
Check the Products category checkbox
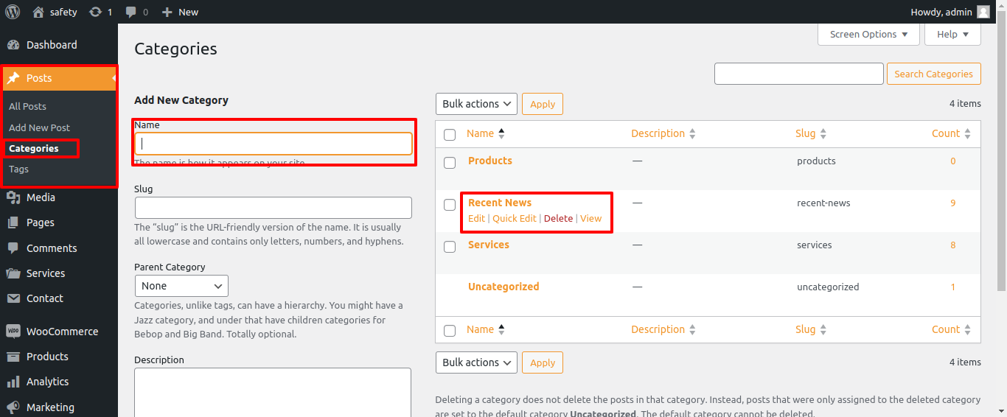pyautogui.click(x=450, y=163)
